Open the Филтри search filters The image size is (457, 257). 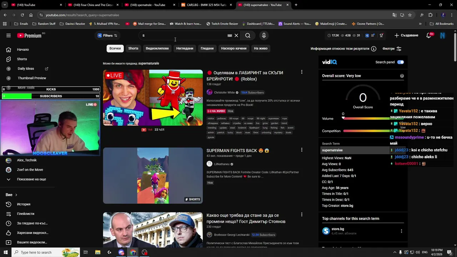point(392,49)
